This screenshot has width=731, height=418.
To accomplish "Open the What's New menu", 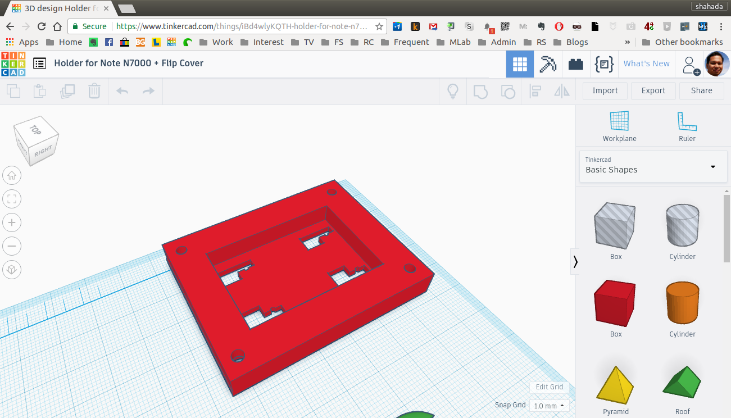I will coord(646,64).
